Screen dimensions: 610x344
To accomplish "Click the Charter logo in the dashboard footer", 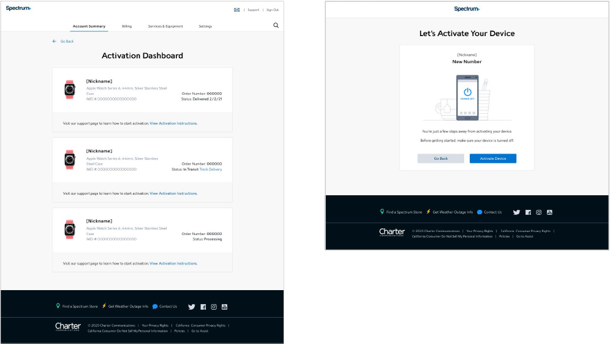I will [68, 326].
